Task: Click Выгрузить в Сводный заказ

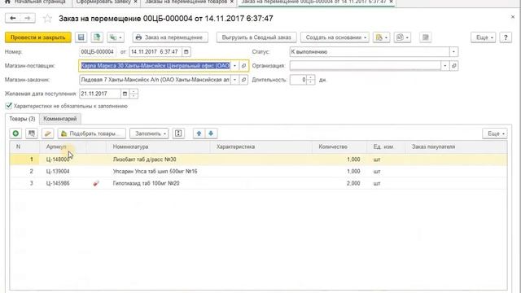Action: [x=256, y=37]
